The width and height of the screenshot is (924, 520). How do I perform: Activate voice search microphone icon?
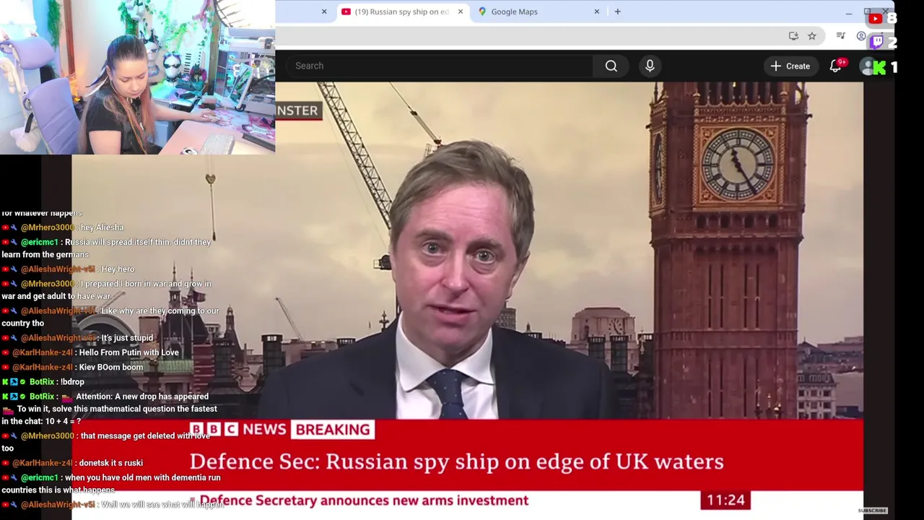(650, 66)
